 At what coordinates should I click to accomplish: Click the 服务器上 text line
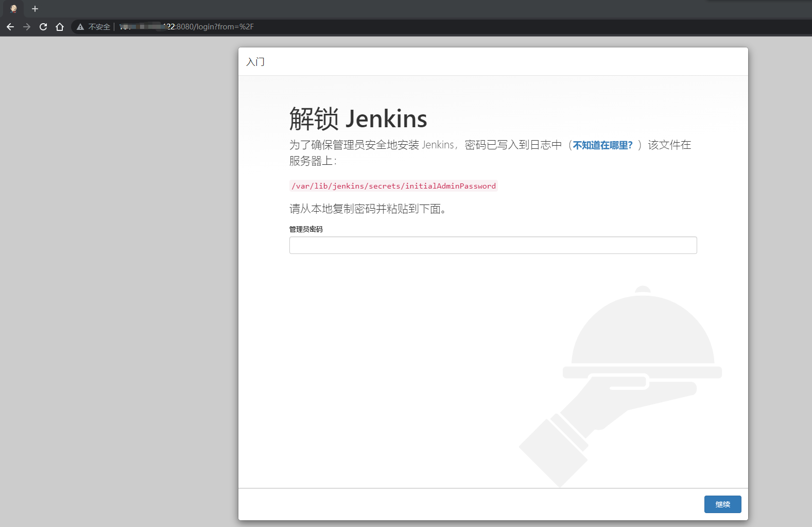click(x=313, y=161)
